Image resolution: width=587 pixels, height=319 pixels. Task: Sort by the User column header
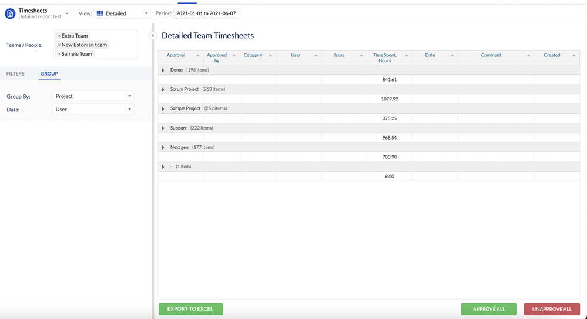point(296,55)
